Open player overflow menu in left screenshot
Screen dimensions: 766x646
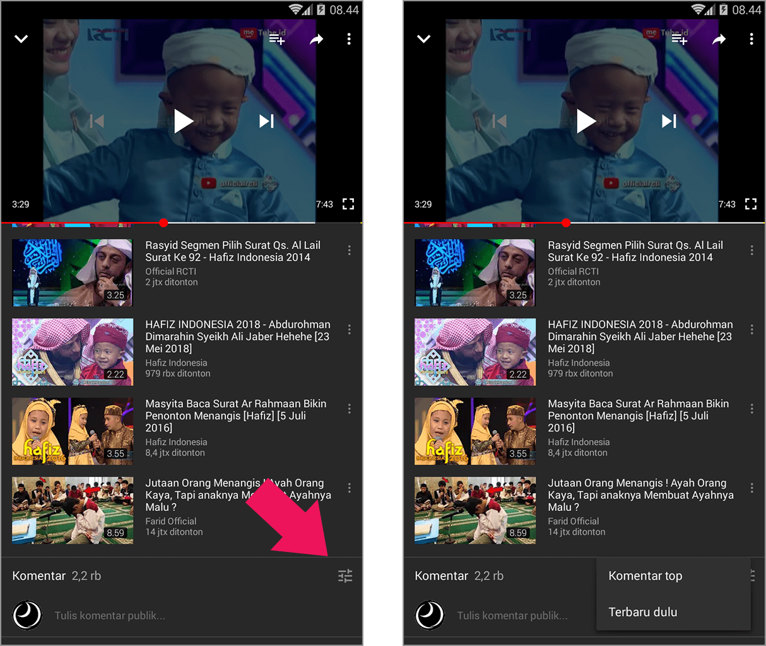click(x=349, y=39)
